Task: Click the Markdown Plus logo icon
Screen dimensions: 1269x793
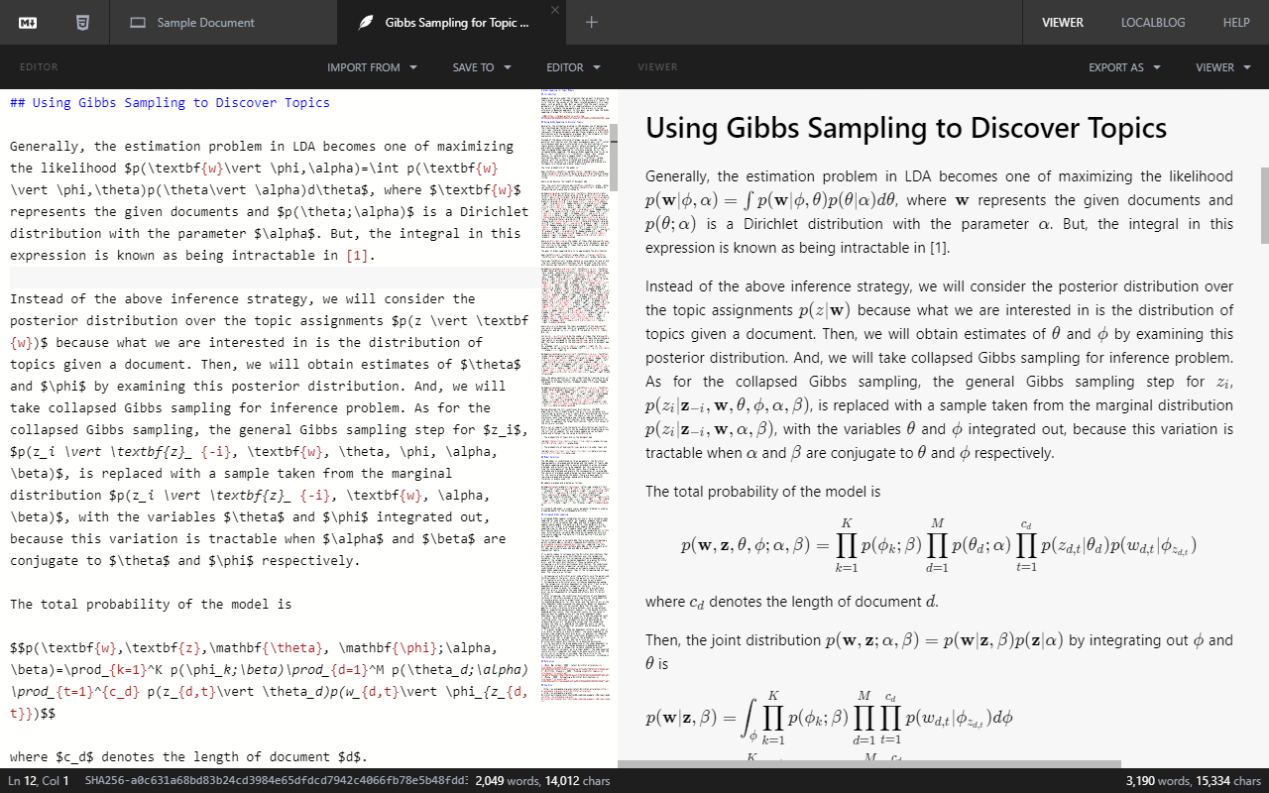Action: coord(28,22)
